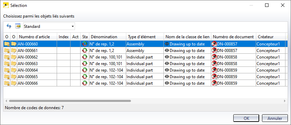291x125 pixels.
Task: Select row AN-000666
Action: point(145,83)
